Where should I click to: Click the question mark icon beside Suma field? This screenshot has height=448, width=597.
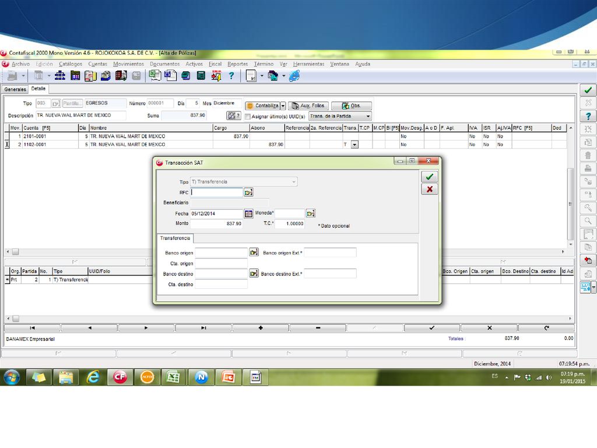[x=233, y=116]
